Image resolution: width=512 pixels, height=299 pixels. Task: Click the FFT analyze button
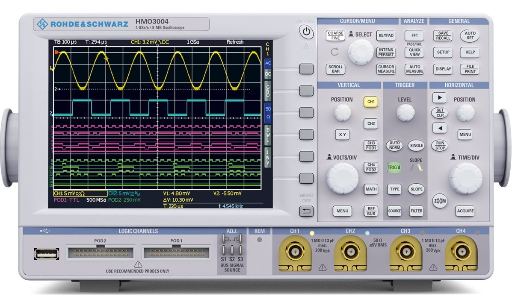pos(414,35)
